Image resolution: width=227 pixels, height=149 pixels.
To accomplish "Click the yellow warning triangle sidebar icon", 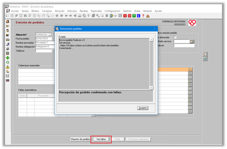I will (8, 67).
